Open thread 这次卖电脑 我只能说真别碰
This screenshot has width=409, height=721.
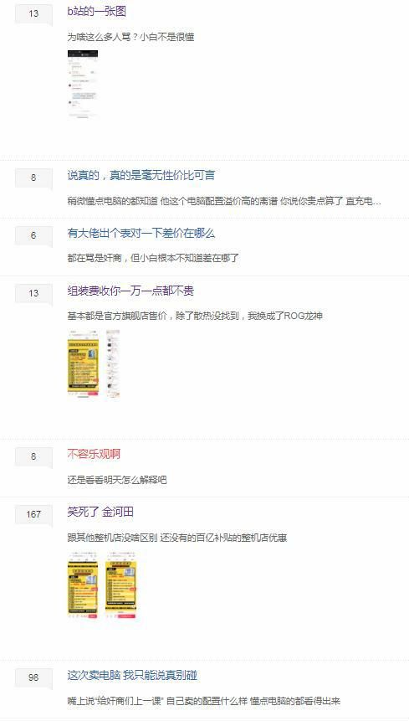tap(132, 676)
